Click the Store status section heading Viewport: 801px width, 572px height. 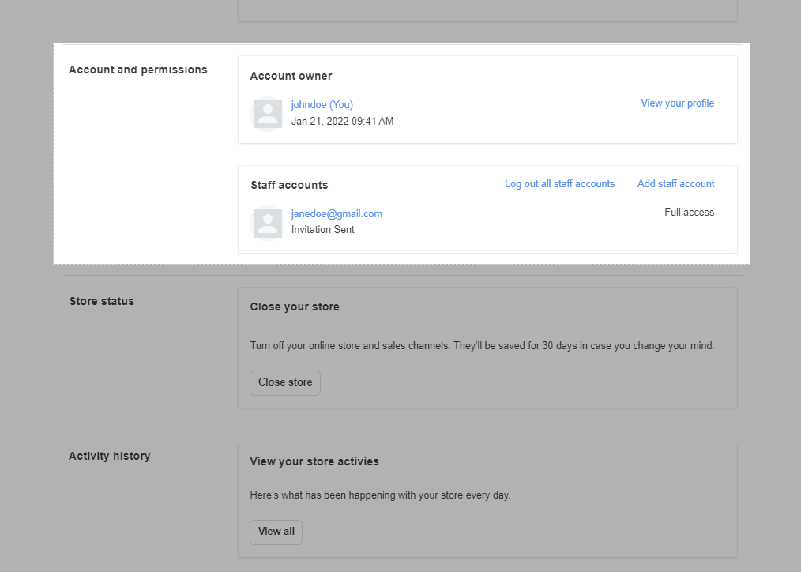[x=102, y=301]
